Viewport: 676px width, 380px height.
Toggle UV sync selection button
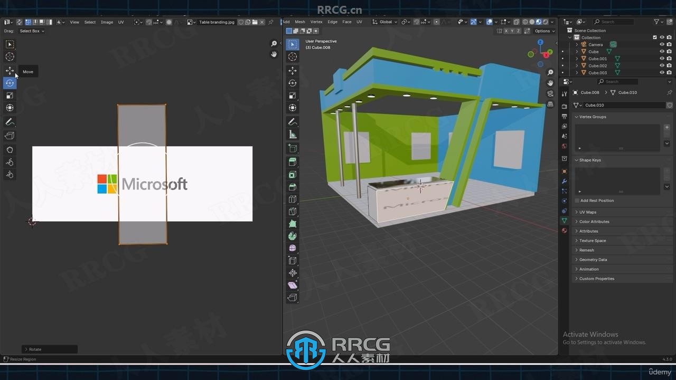(19, 22)
